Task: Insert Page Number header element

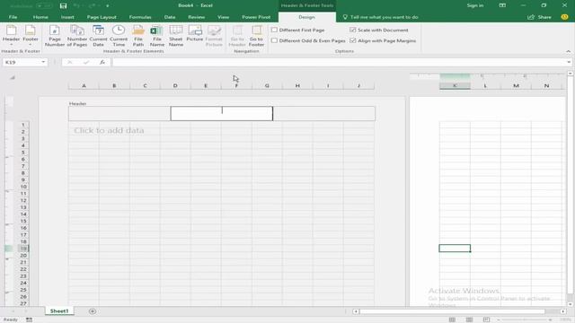Action: 55,36
